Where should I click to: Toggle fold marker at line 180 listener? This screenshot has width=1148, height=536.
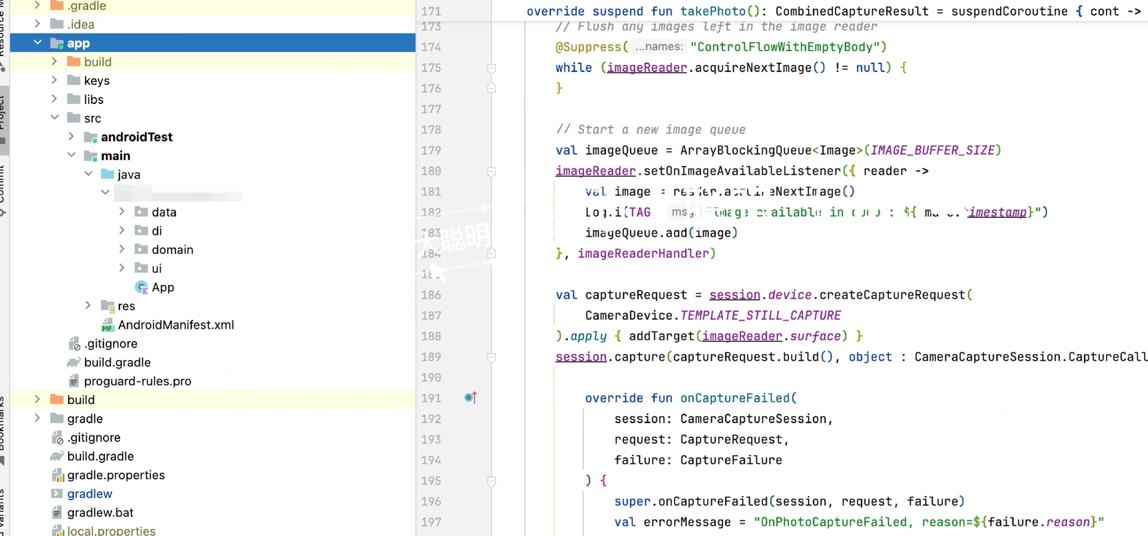click(491, 171)
